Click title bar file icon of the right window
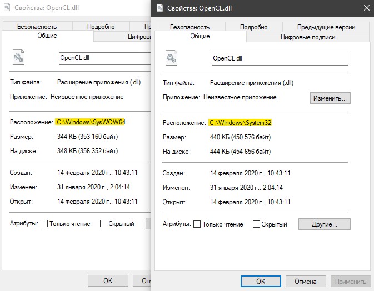This screenshot has height=291, width=374. click(x=160, y=8)
